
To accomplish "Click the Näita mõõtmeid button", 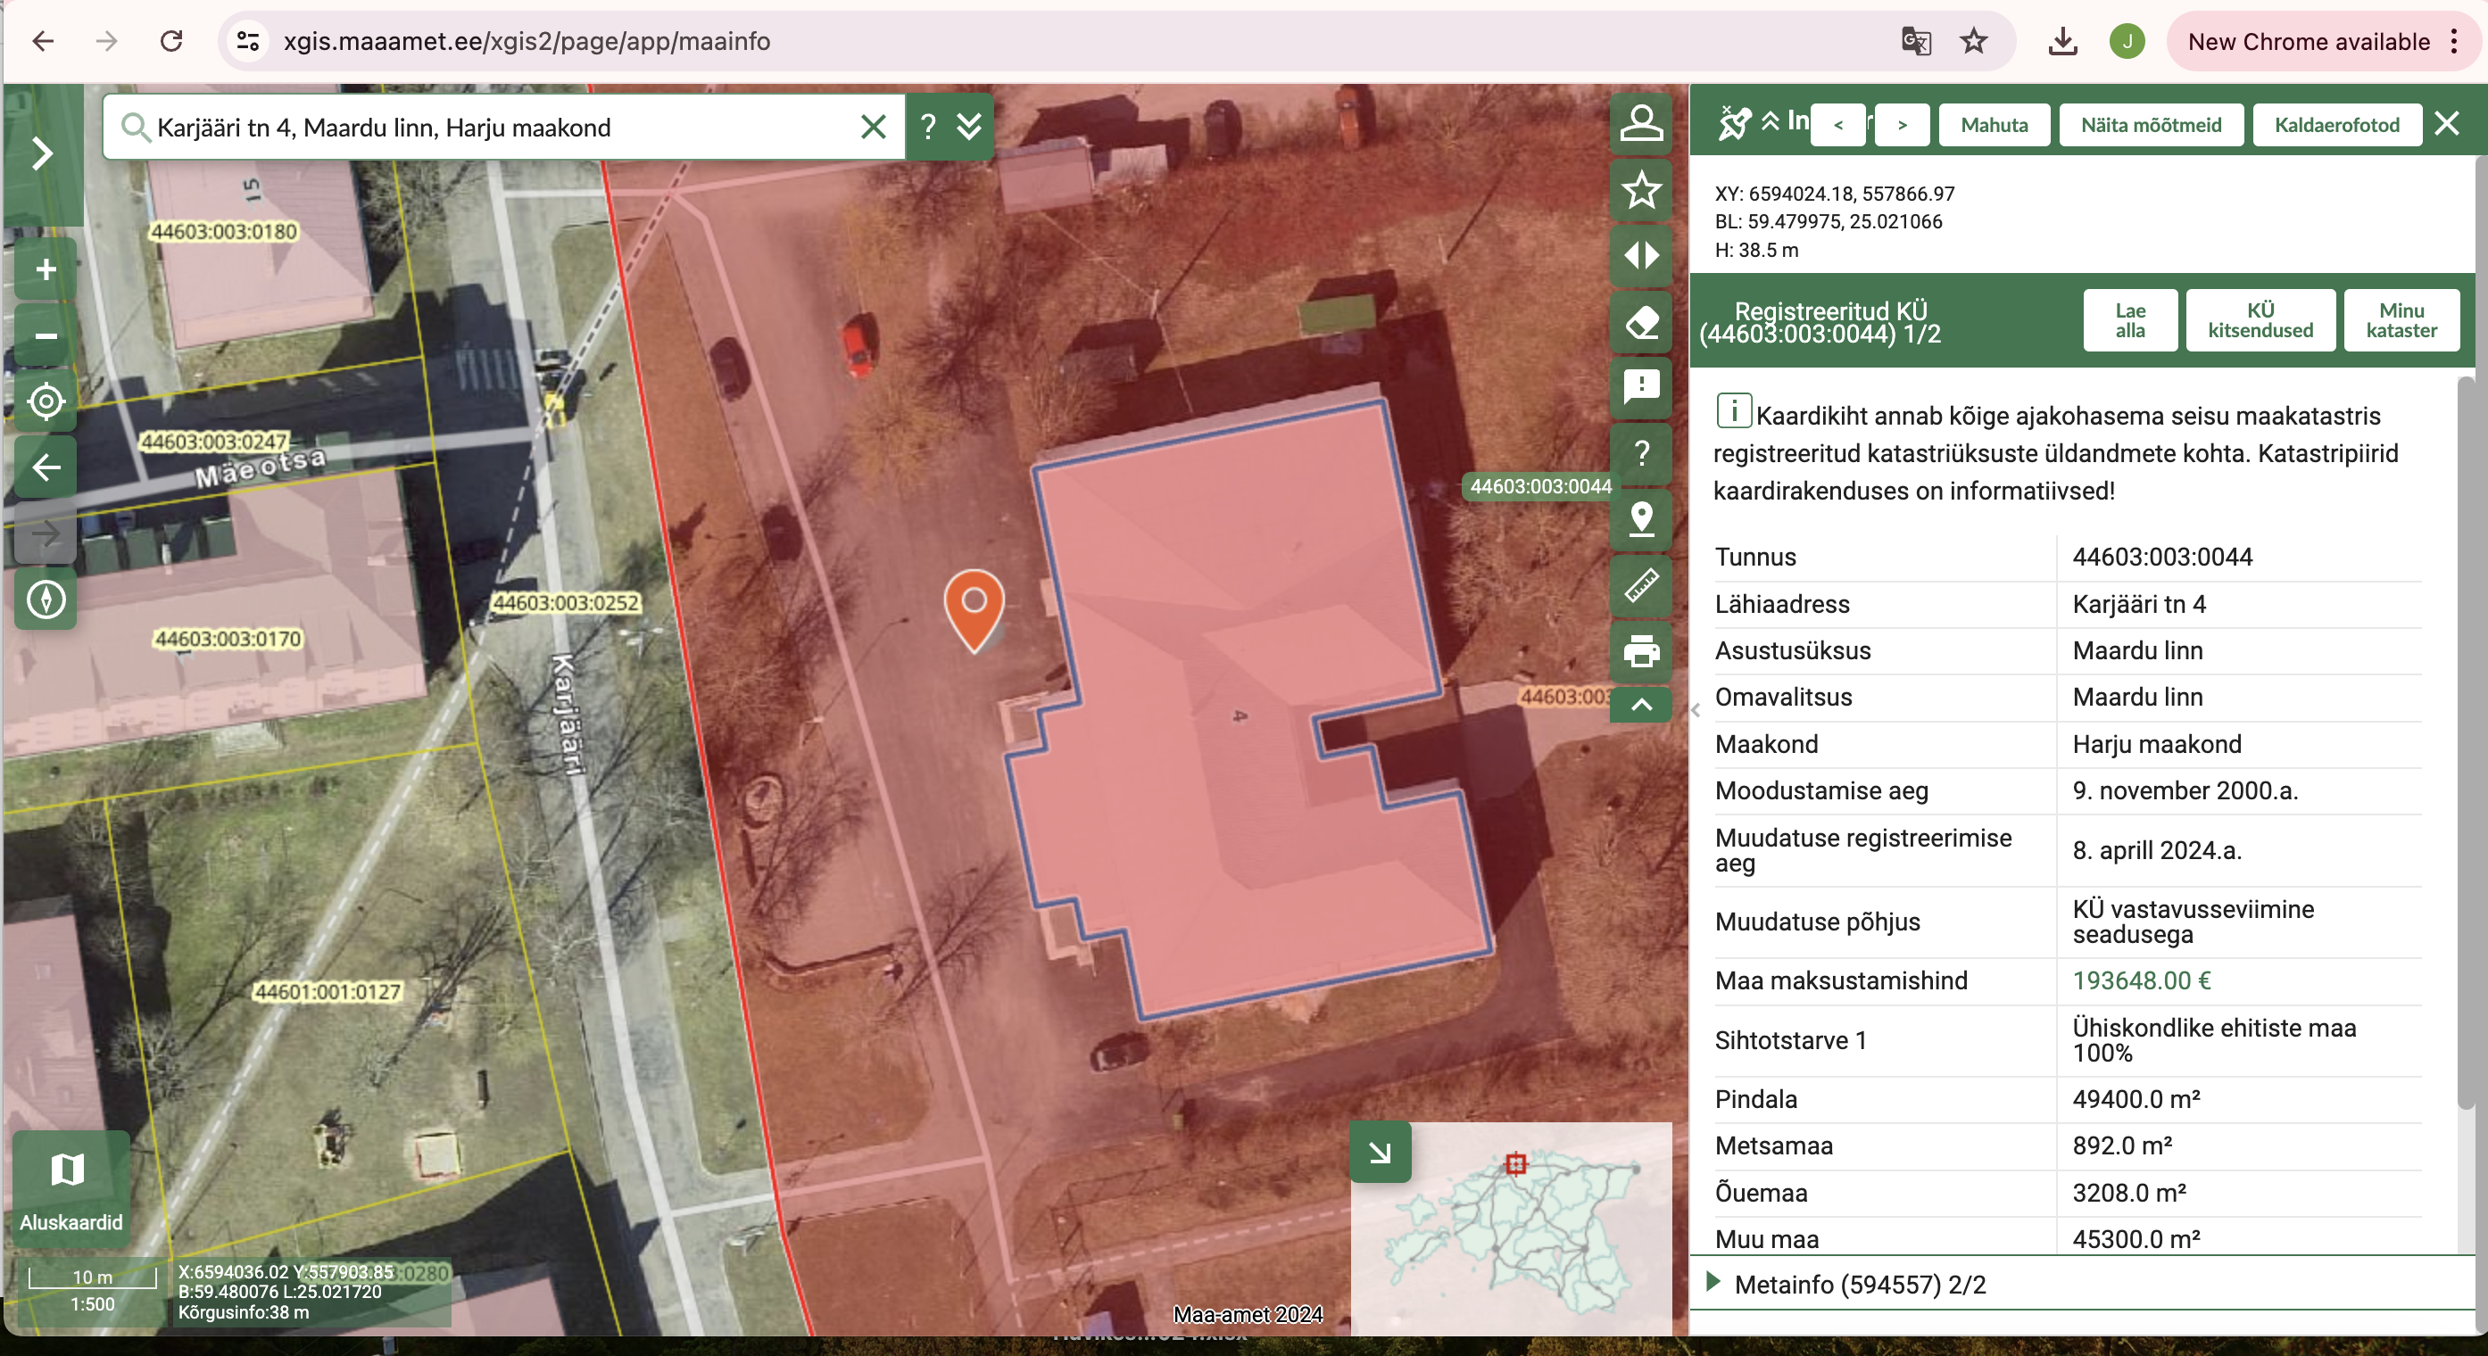I will (2150, 125).
